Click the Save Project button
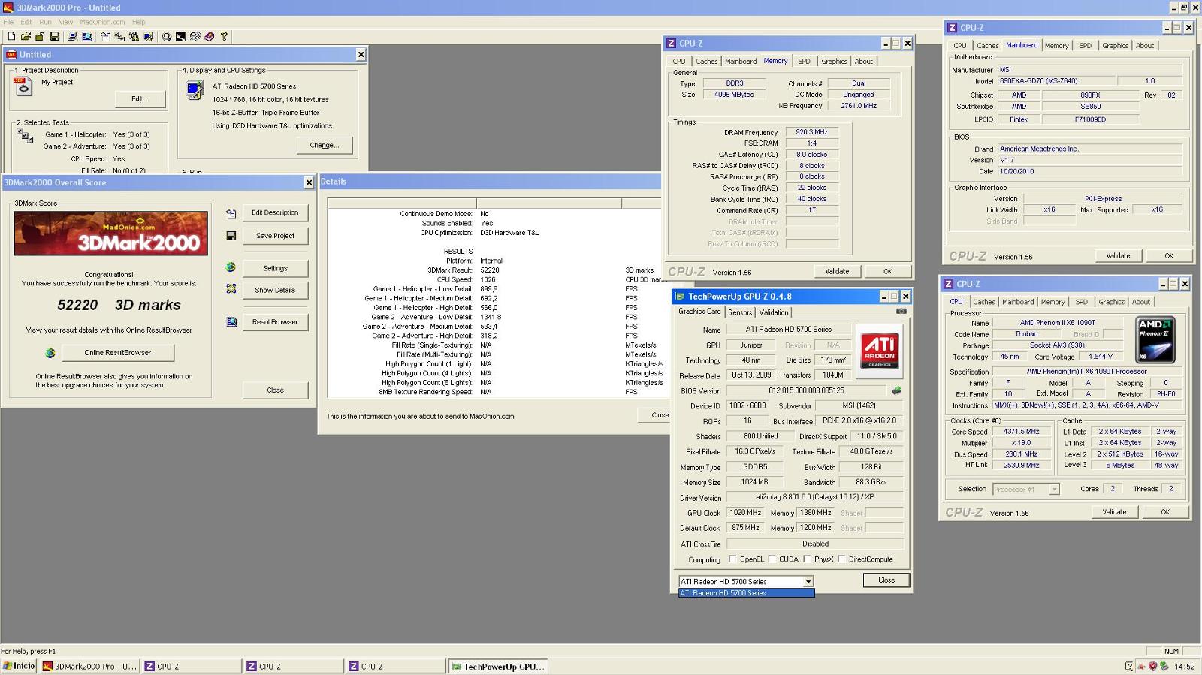Viewport: 1202px width, 675px height. point(275,236)
